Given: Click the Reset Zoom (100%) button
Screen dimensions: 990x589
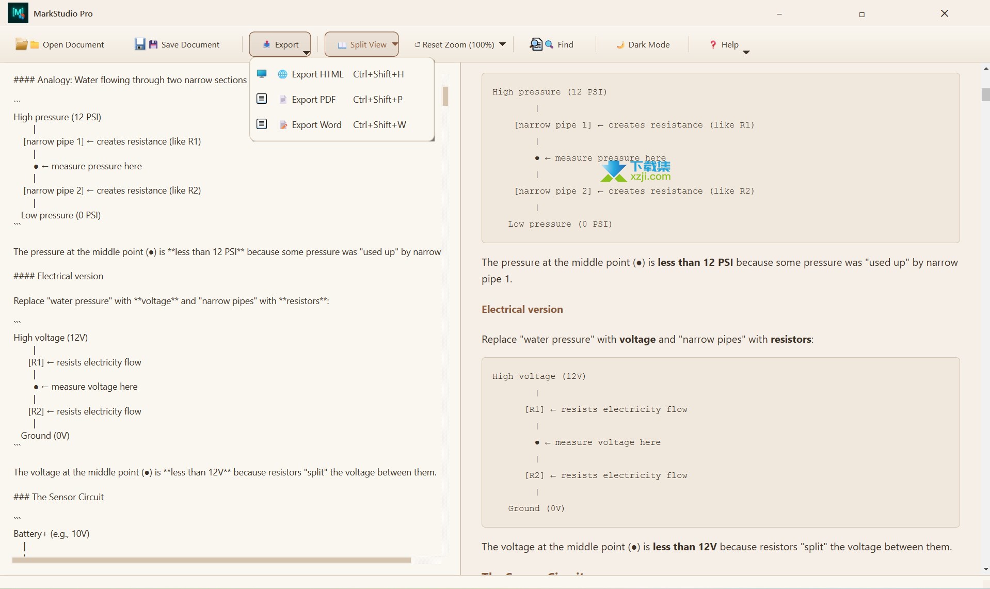Looking at the screenshot, I should pyautogui.click(x=454, y=45).
